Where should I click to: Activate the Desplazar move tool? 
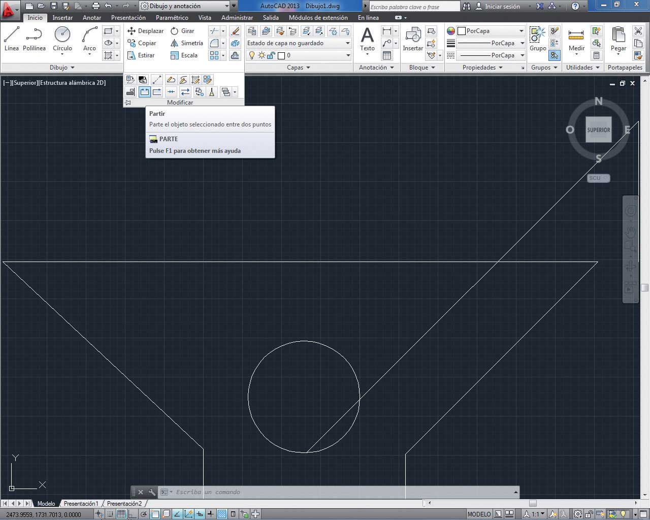click(x=145, y=31)
